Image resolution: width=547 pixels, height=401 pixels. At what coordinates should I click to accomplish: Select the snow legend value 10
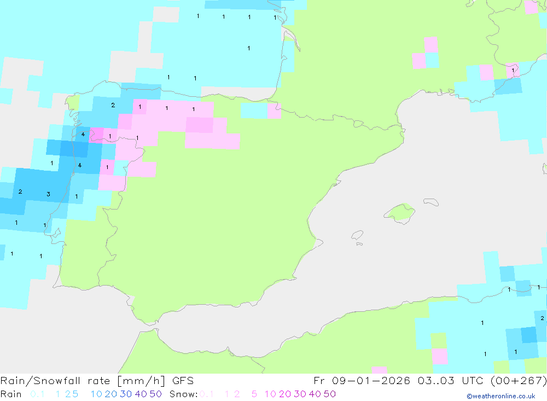click(270, 394)
